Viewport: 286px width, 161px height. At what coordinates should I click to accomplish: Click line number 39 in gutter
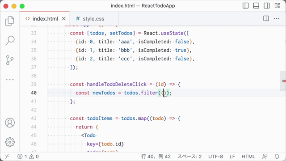34,85
